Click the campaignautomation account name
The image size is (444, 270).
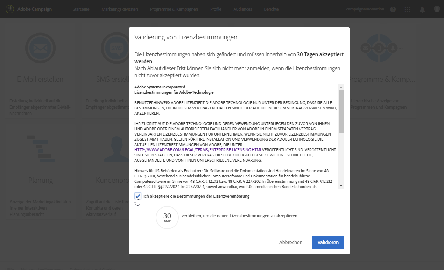pyautogui.click(x=365, y=9)
